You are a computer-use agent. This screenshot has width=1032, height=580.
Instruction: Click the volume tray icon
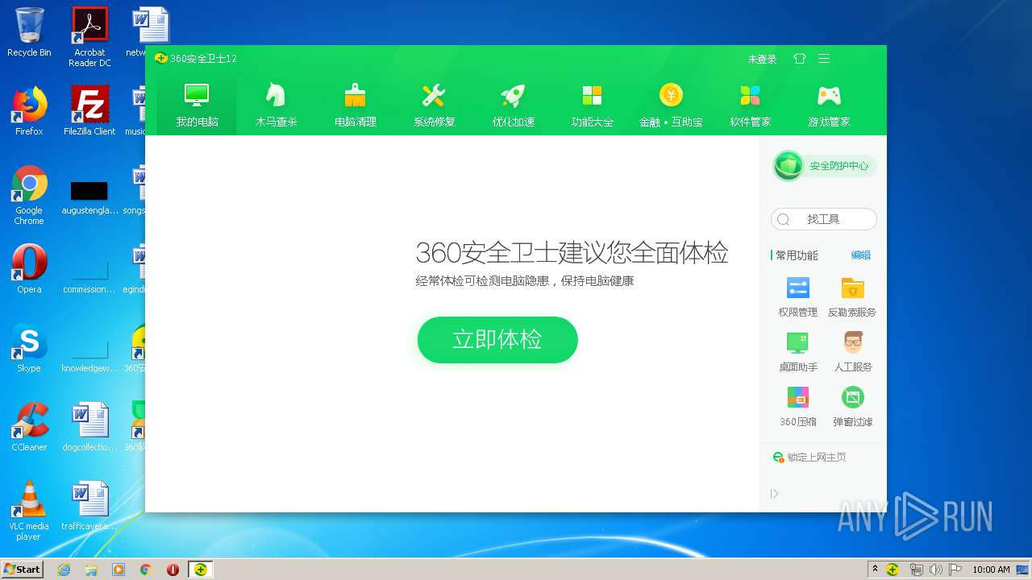coord(935,570)
